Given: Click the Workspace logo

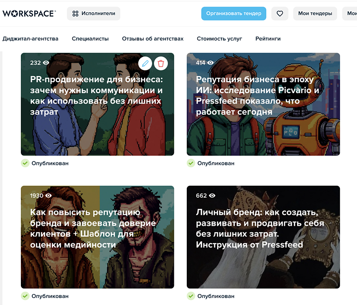Looking at the screenshot, I should pyautogui.click(x=29, y=14).
